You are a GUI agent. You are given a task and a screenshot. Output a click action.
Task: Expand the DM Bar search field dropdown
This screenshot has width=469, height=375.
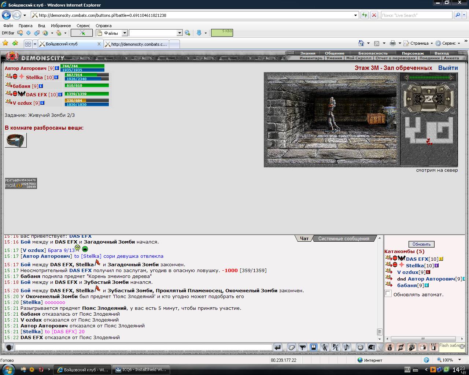pyautogui.click(x=180, y=33)
